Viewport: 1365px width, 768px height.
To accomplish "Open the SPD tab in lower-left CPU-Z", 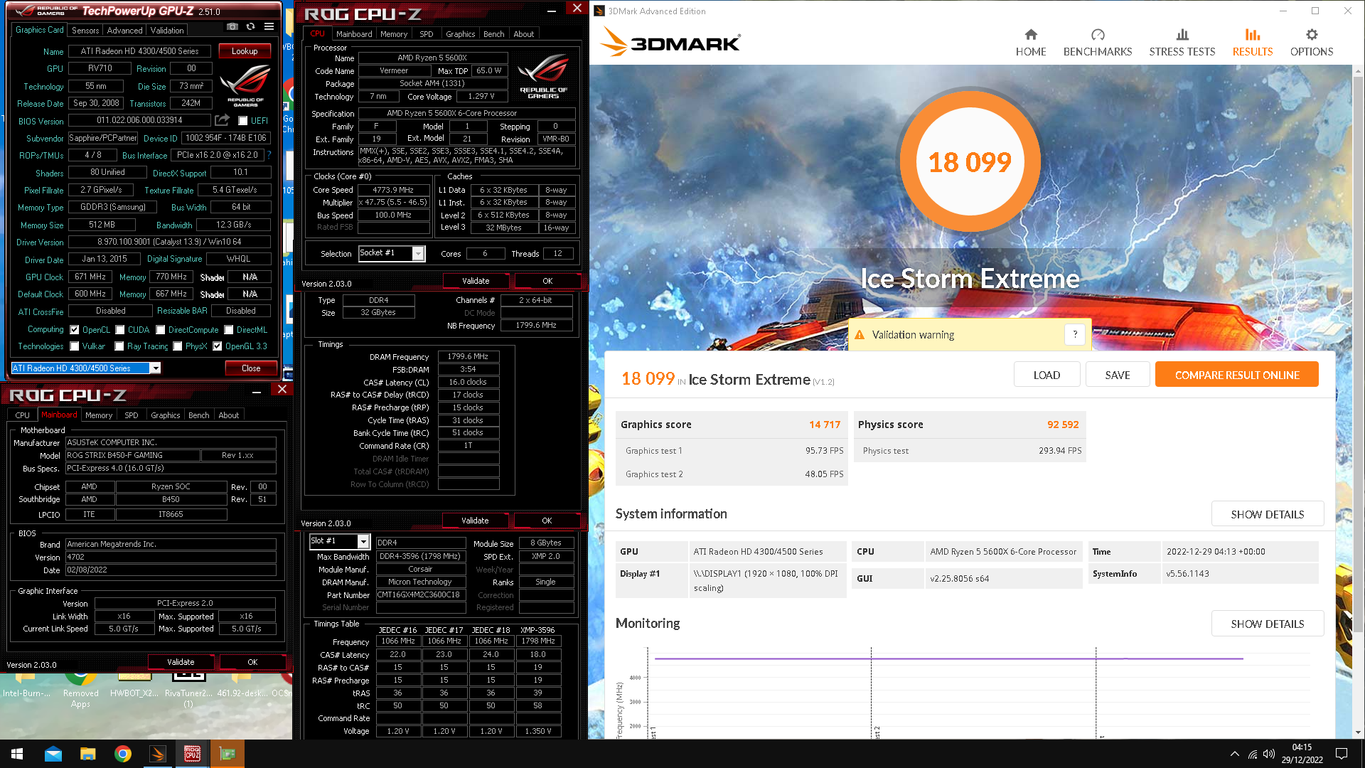I will (x=132, y=415).
